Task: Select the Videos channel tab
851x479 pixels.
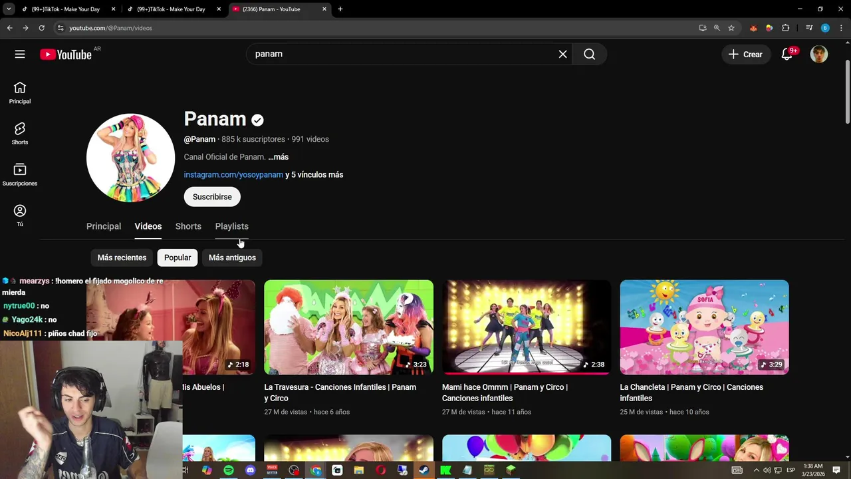Action: click(148, 226)
